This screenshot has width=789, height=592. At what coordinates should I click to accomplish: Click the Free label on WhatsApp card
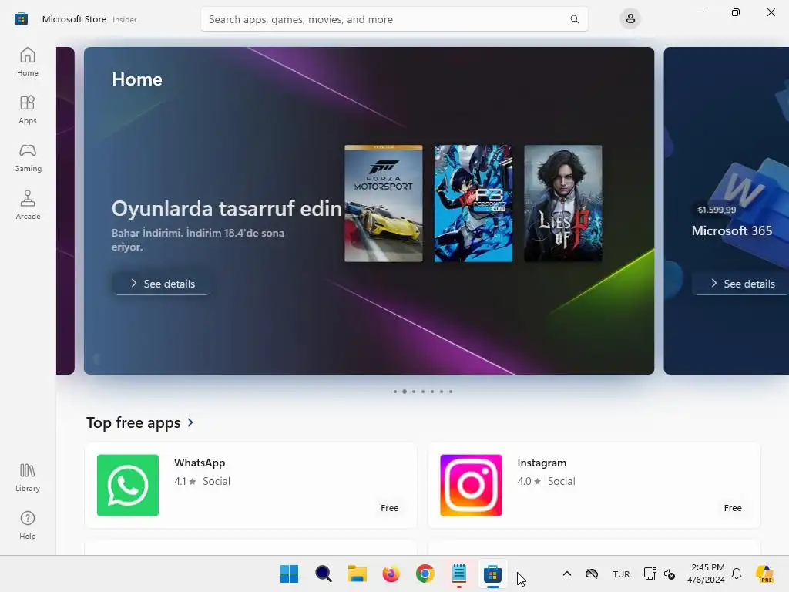click(389, 508)
